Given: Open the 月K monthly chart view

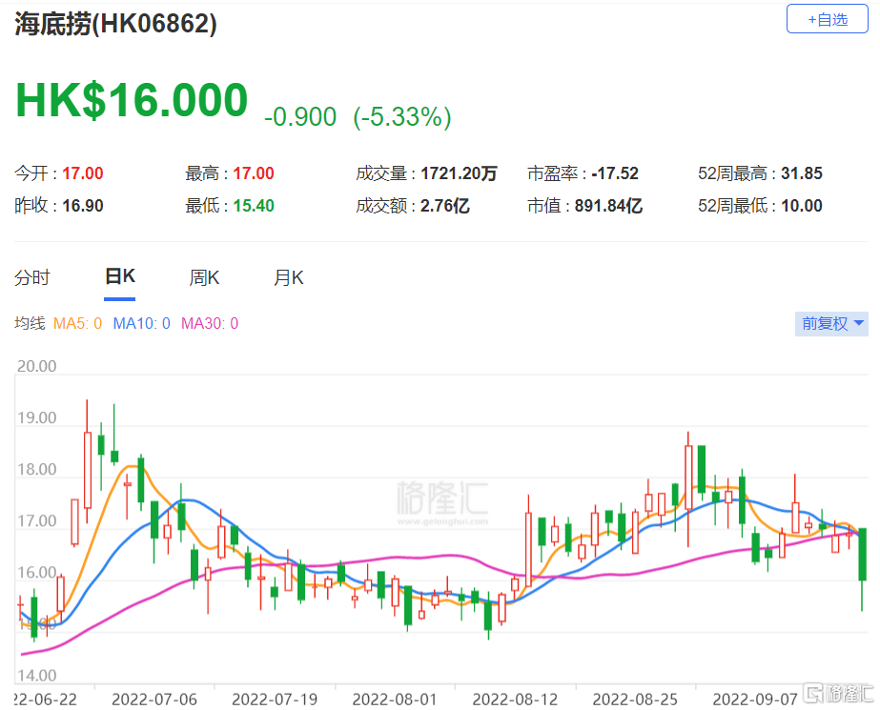Looking at the screenshot, I should 287,276.
